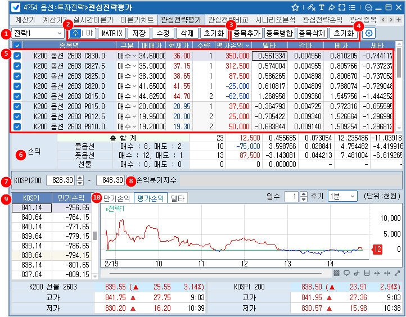Image resolution: width=406 pixels, height=317 pixels.
Task: Open 매수 dropdown for C825.0 row
Action: [133, 76]
